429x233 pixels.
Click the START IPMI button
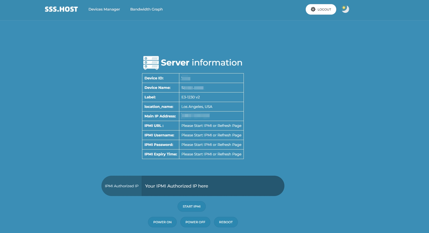tap(192, 206)
